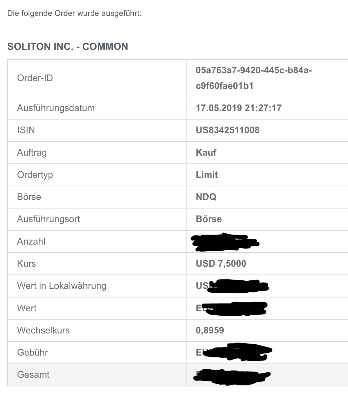Image resolution: width=348 pixels, height=398 pixels.
Task: Click the Wechselkurs label
Action: click(43, 330)
